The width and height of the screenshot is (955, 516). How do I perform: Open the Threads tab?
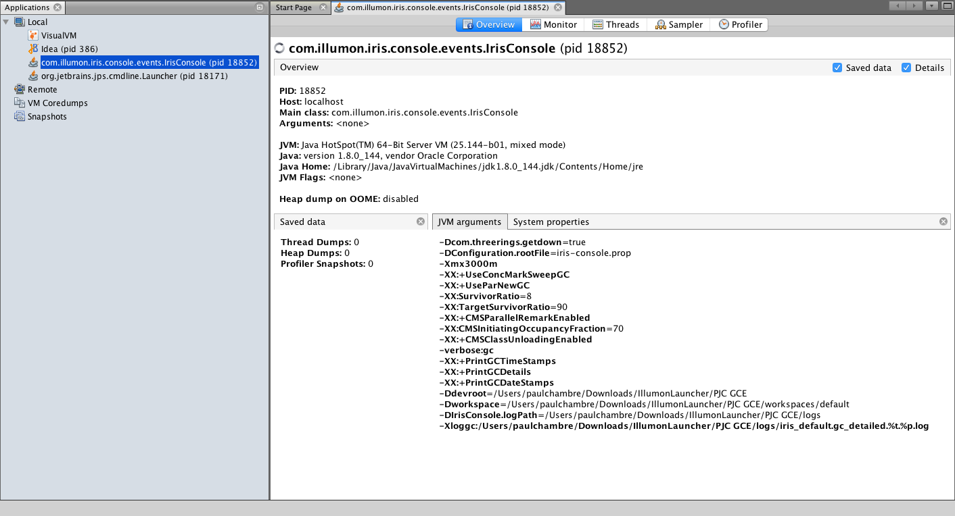click(x=615, y=24)
